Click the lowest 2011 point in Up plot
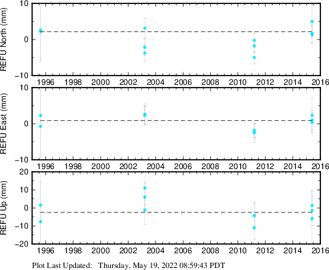329x270 pixels. point(254,228)
